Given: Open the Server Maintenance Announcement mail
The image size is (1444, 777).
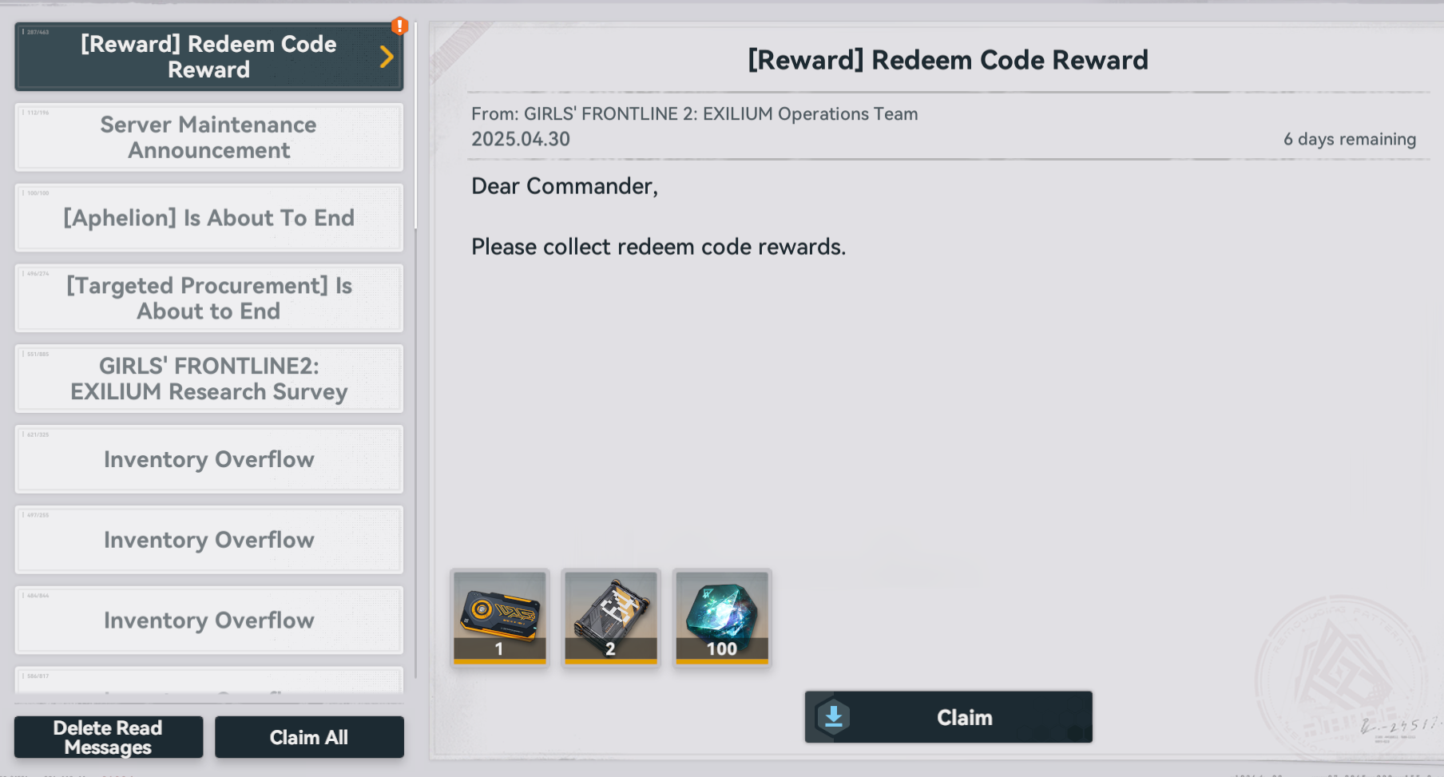Looking at the screenshot, I should click(x=208, y=137).
